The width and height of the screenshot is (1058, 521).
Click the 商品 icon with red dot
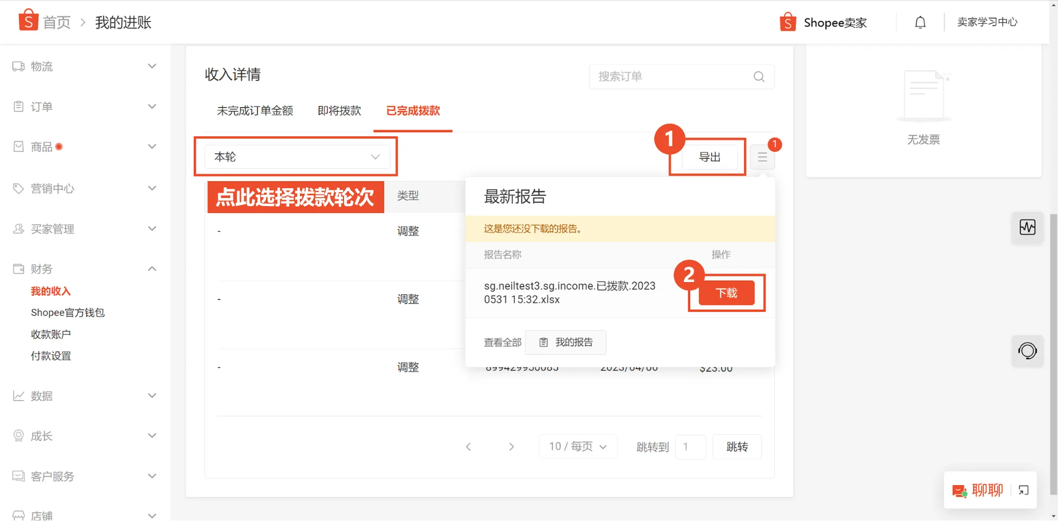tap(18, 146)
